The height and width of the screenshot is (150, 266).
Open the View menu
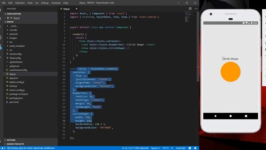click(x=30, y=3)
